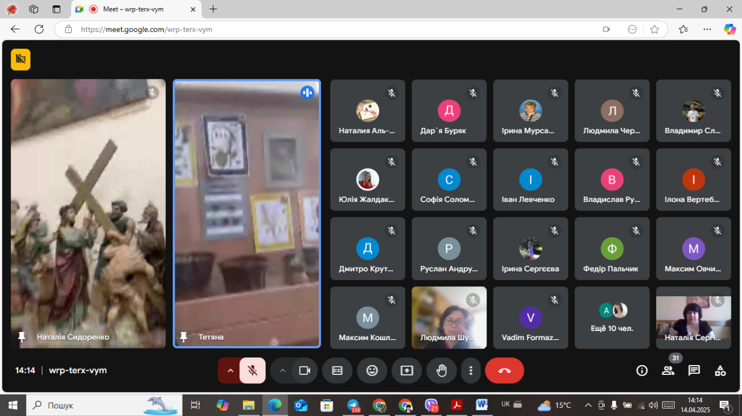Click the Дар`я Буряк avatar
The height and width of the screenshot is (416, 742).
[x=449, y=111]
